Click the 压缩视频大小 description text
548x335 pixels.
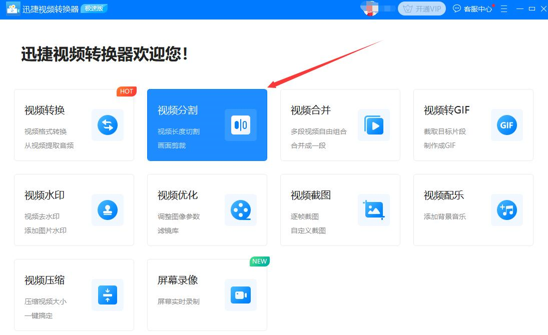46,301
